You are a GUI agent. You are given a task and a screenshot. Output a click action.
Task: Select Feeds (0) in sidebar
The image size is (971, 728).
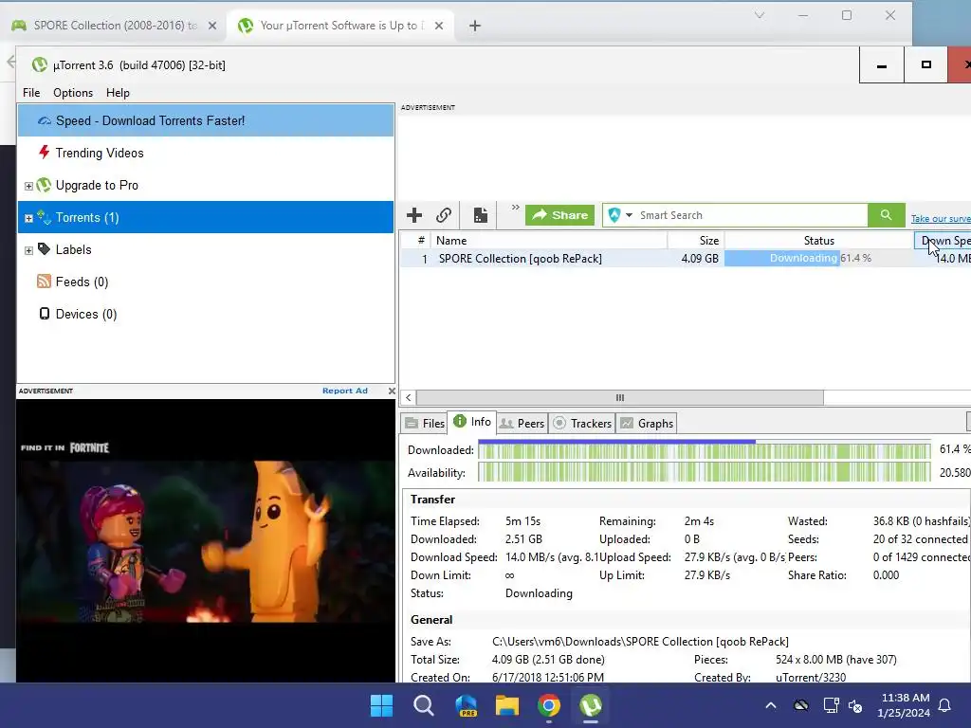pos(206,282)
